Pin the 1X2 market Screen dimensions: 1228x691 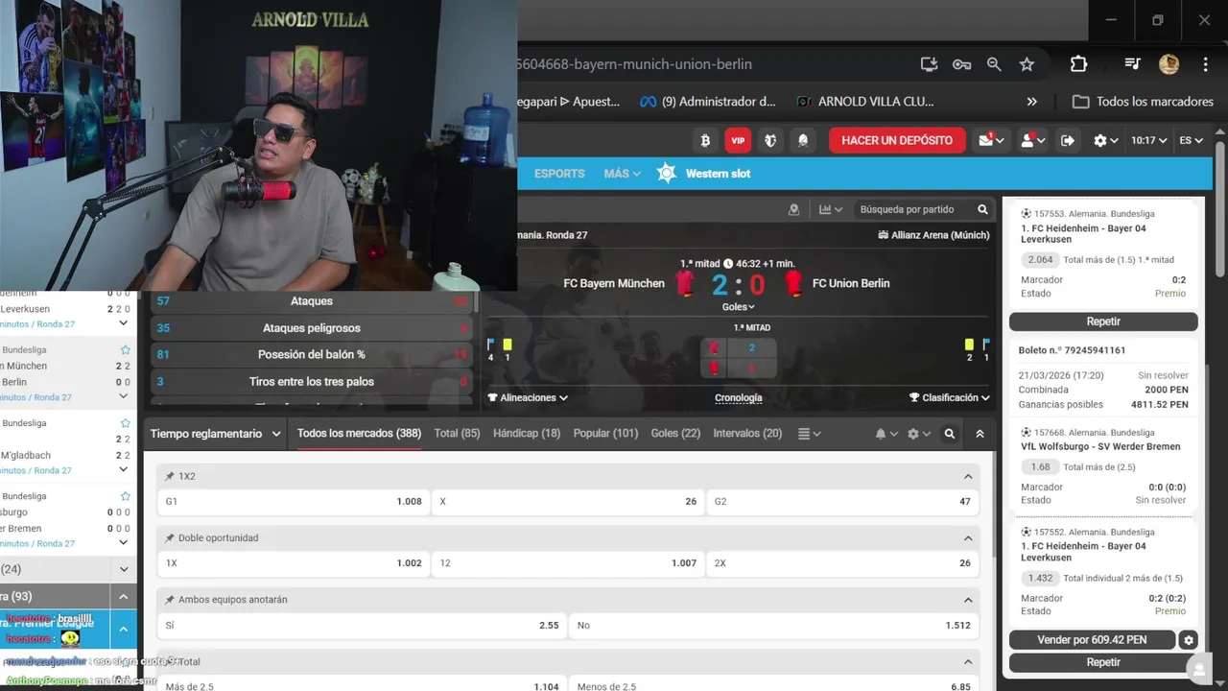click(170, 476)
